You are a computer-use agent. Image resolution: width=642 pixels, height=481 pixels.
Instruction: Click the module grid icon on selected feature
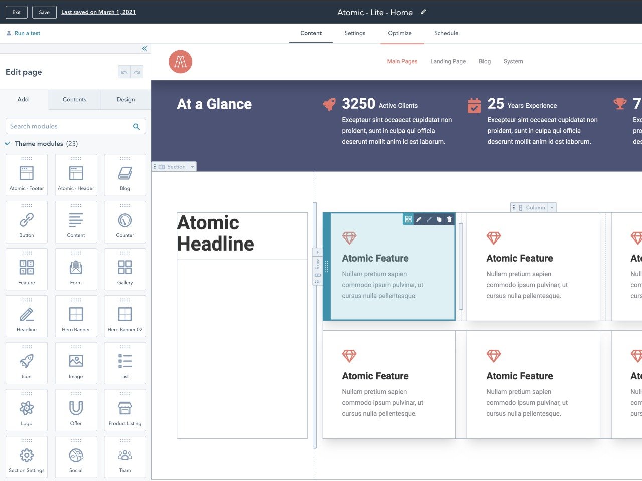(408, 219)
